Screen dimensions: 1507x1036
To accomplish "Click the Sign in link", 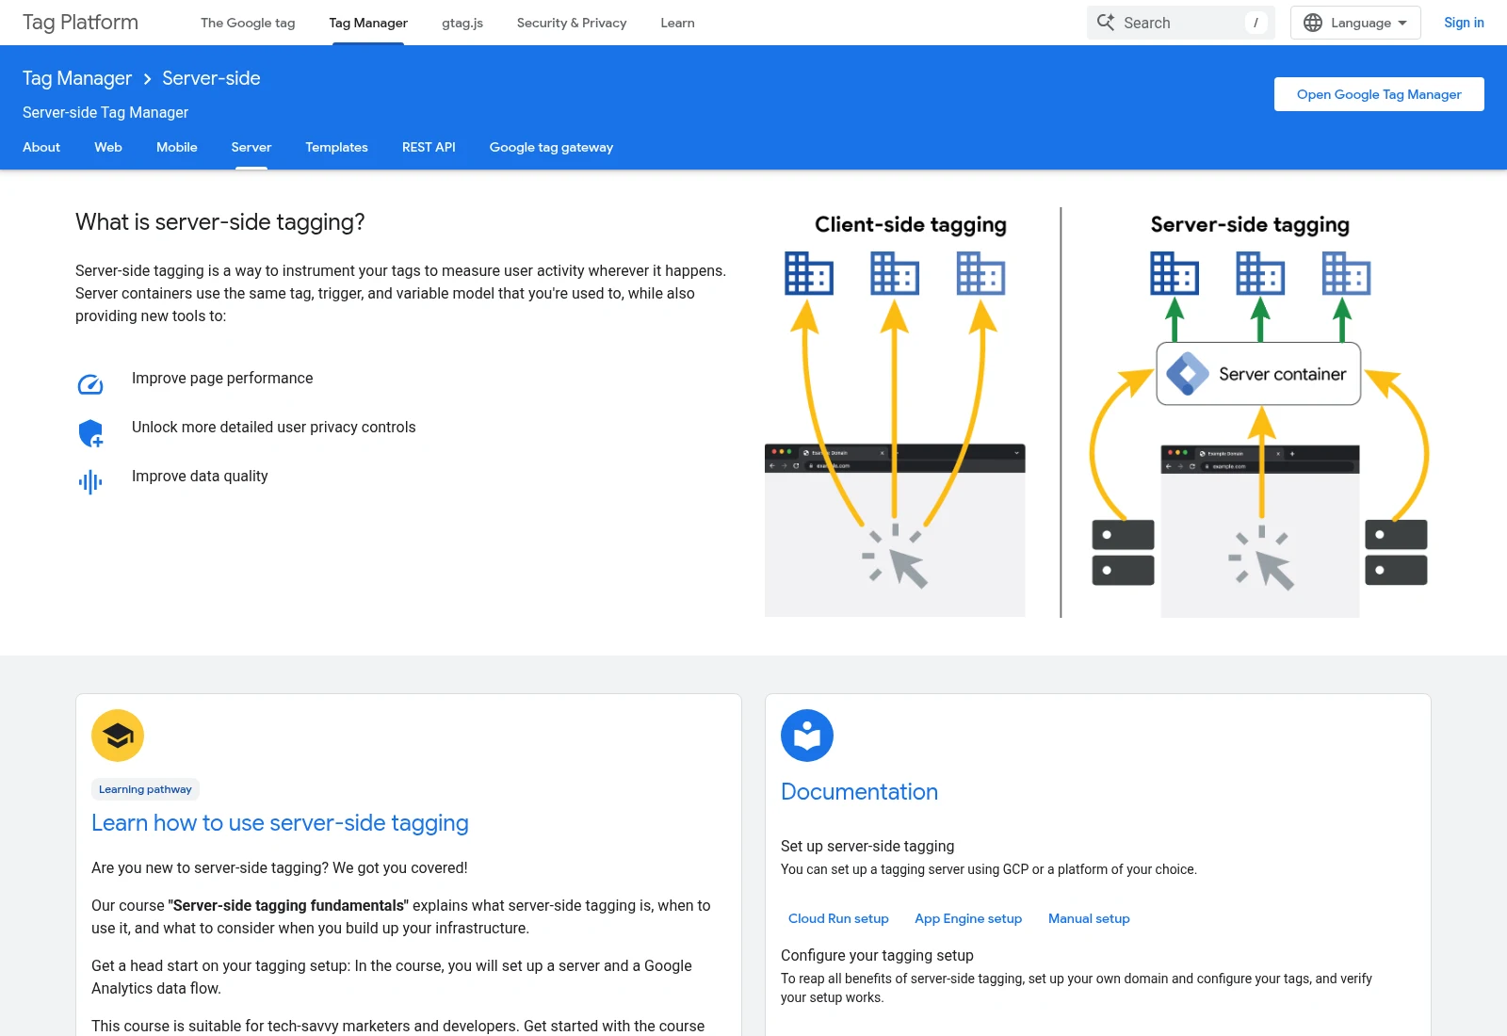I will (x=1464, y=23).
